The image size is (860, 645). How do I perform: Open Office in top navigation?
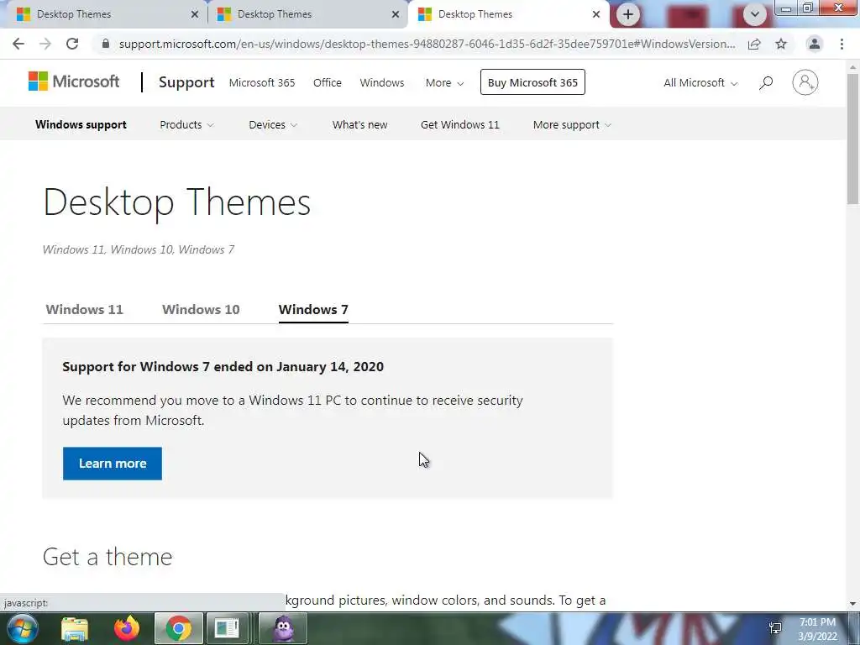click(328, 83)
